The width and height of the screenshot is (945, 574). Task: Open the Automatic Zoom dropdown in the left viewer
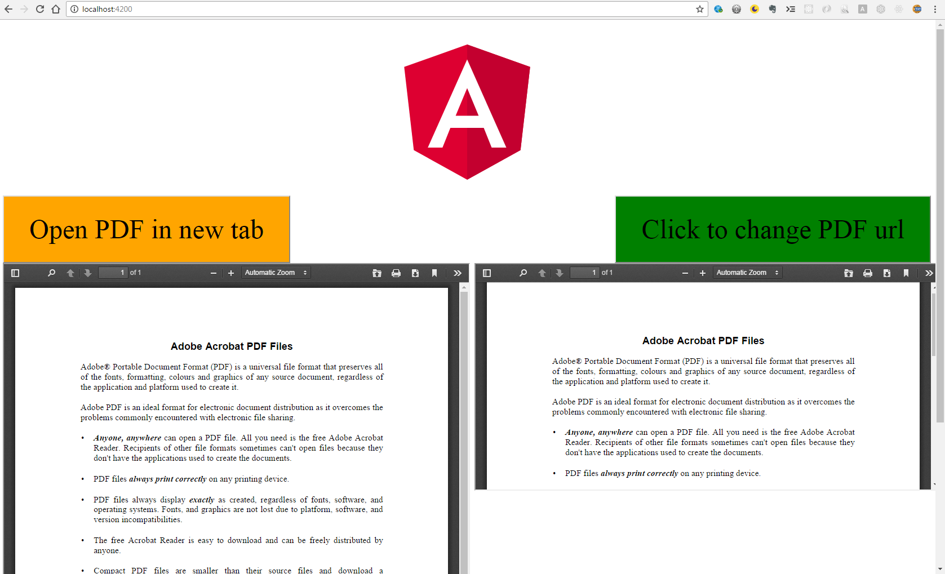pos(276,272)
